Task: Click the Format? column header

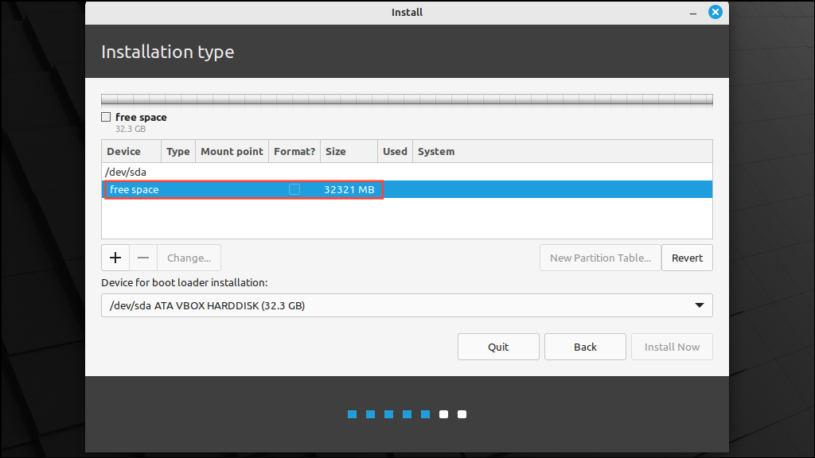Action: pos(294,151)
